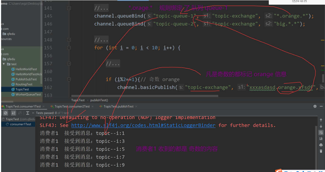Close the TopicTest.consumer1Test run tab
Image resolution: width=325 pixels, height=172 pixels.
tap(44, 106)
